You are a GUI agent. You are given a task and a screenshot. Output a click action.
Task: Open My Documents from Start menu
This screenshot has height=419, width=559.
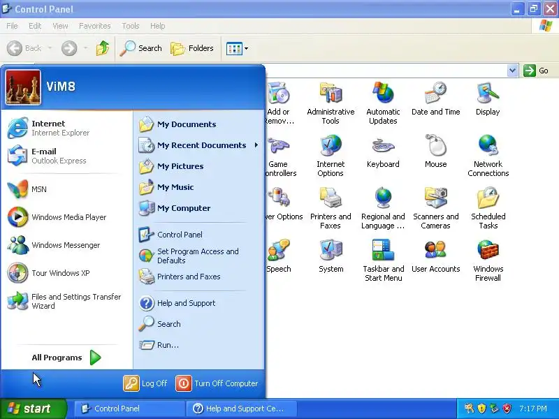tap(198, 124)
